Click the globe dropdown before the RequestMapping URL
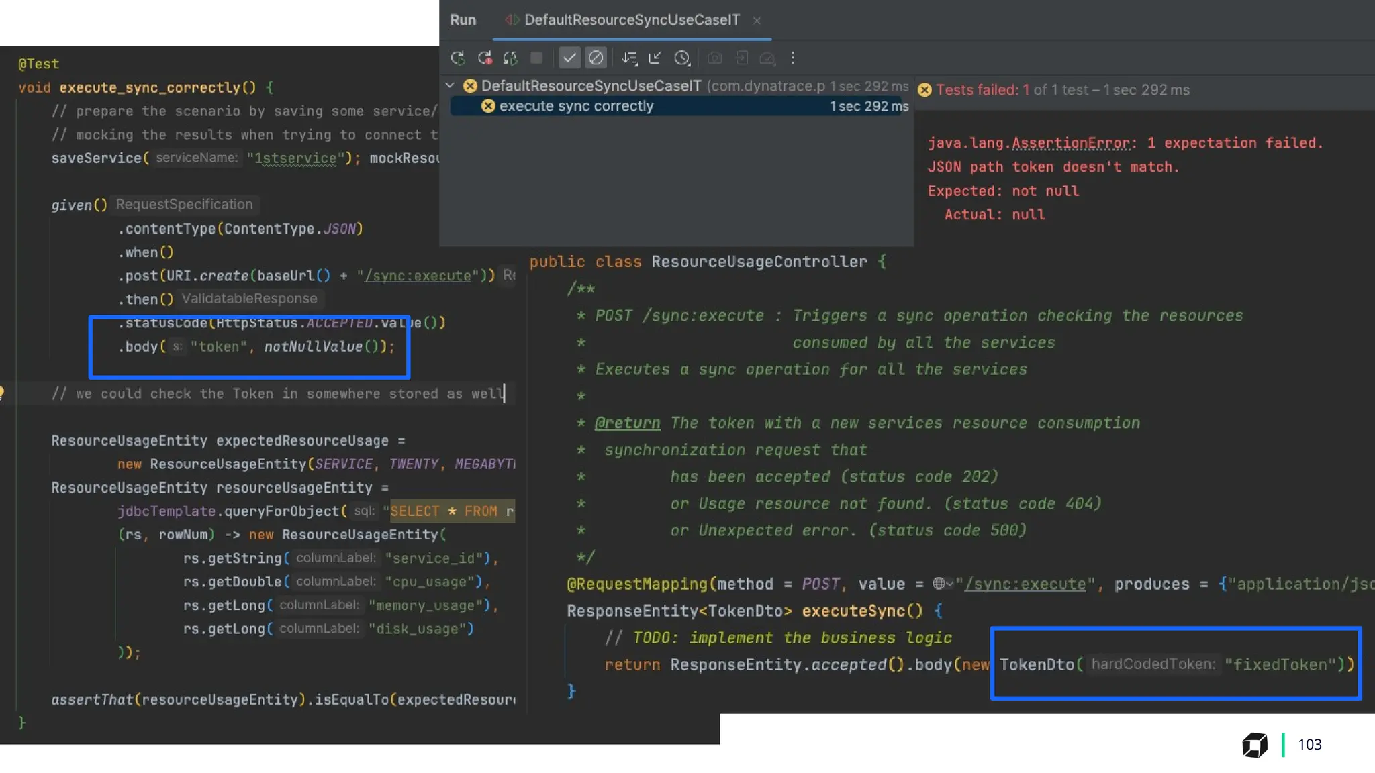 [942, 584]
